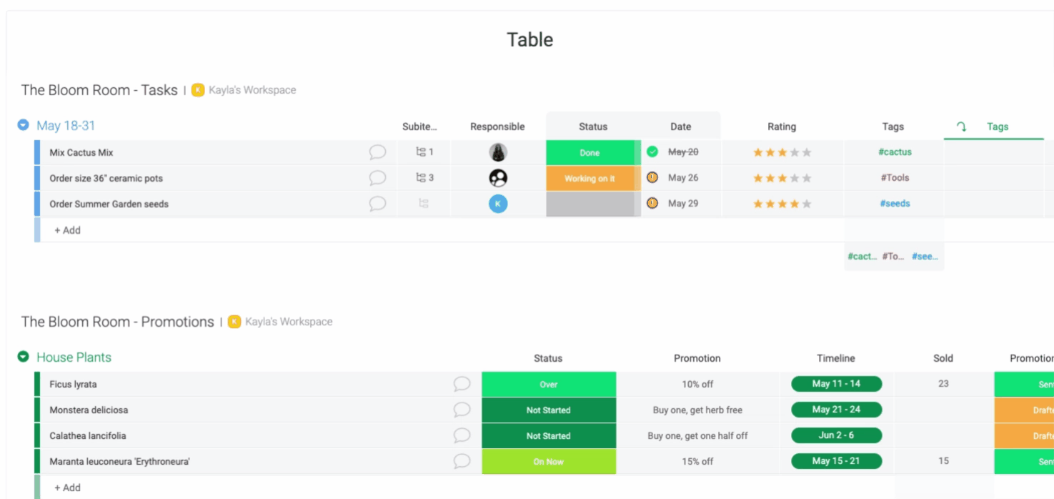Click the Monstera deliciosa item name
This screenshot has height=499, width=1054.
tap(89, 410)
